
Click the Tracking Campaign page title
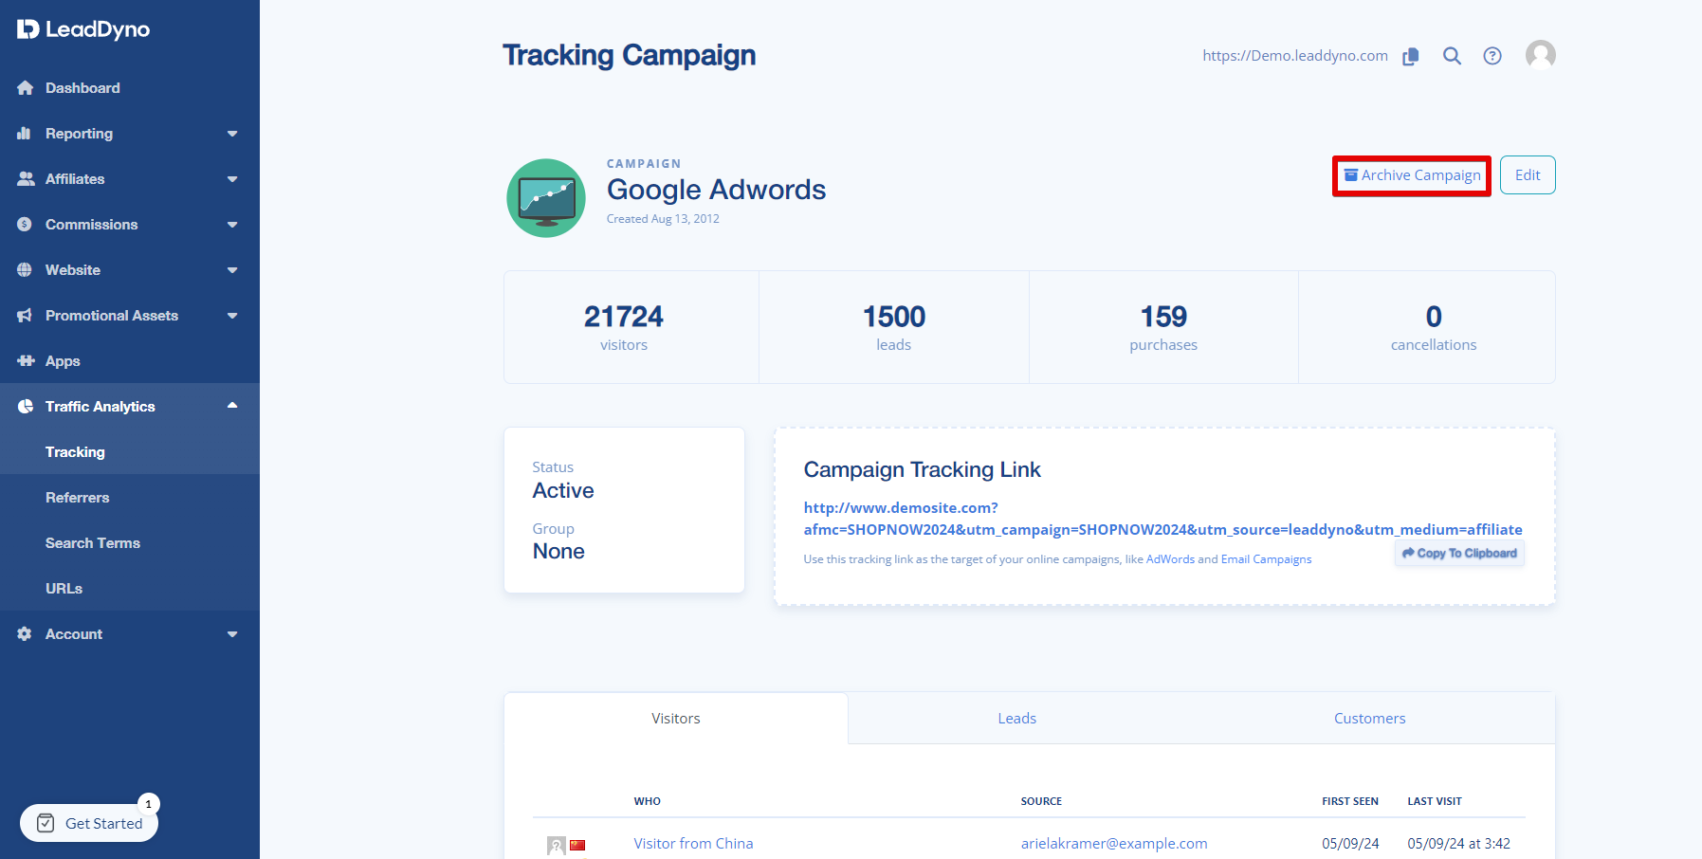tap(630, 56)
